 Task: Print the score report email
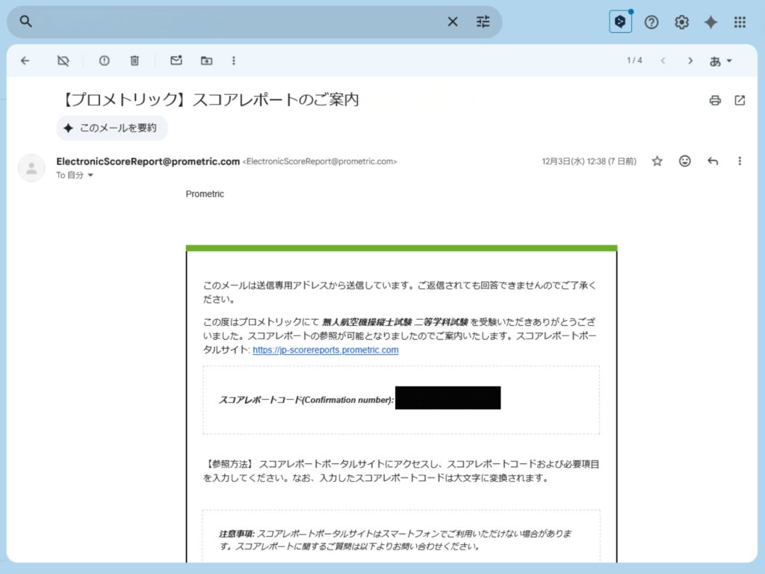pyautogui.click(x=714, y=99)
